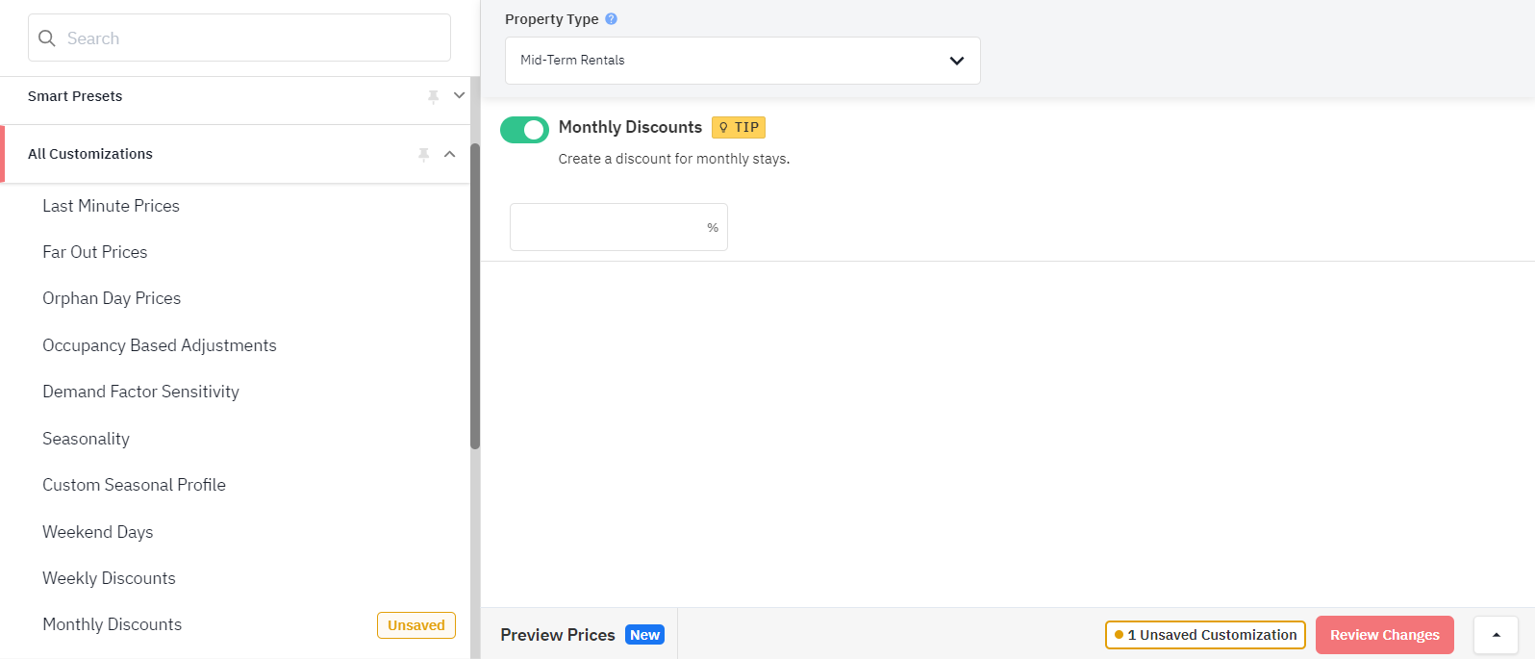Viewport: 1535px width, 659px height.
Task: Open the Mid-Term Rentals property type dropdown
Action: (742, 61)
